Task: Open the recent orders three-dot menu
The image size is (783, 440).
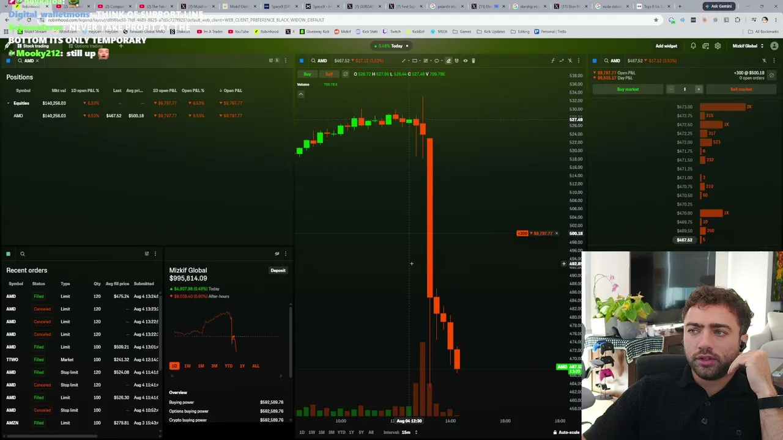Action: 155,254
